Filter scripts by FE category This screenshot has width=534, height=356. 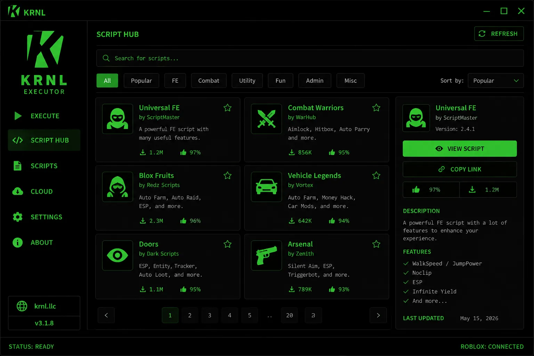pos(175,81)
